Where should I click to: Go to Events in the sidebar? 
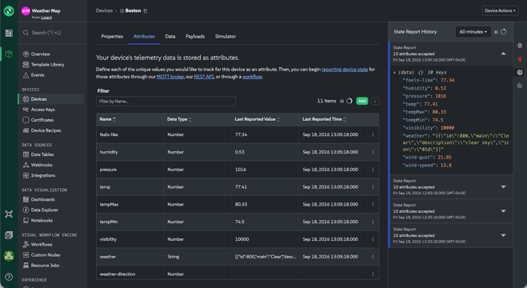(x=38, y=75)
